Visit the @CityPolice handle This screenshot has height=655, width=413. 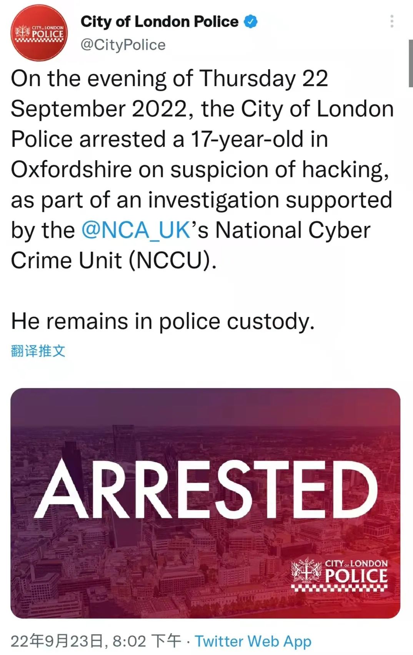123,45
